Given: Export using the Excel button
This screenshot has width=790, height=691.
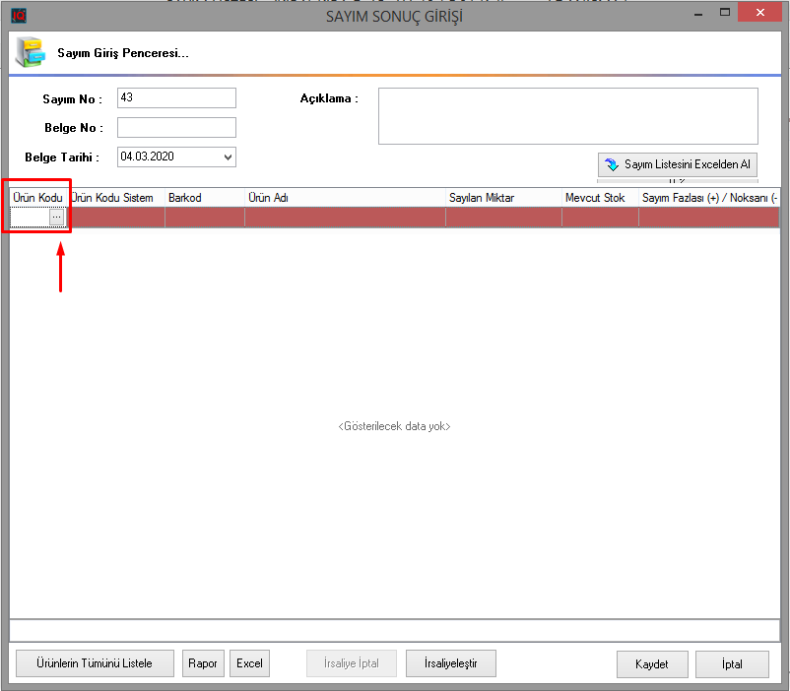Looking at the screenshot, I should pyautogui.click(x=250, y=663).
